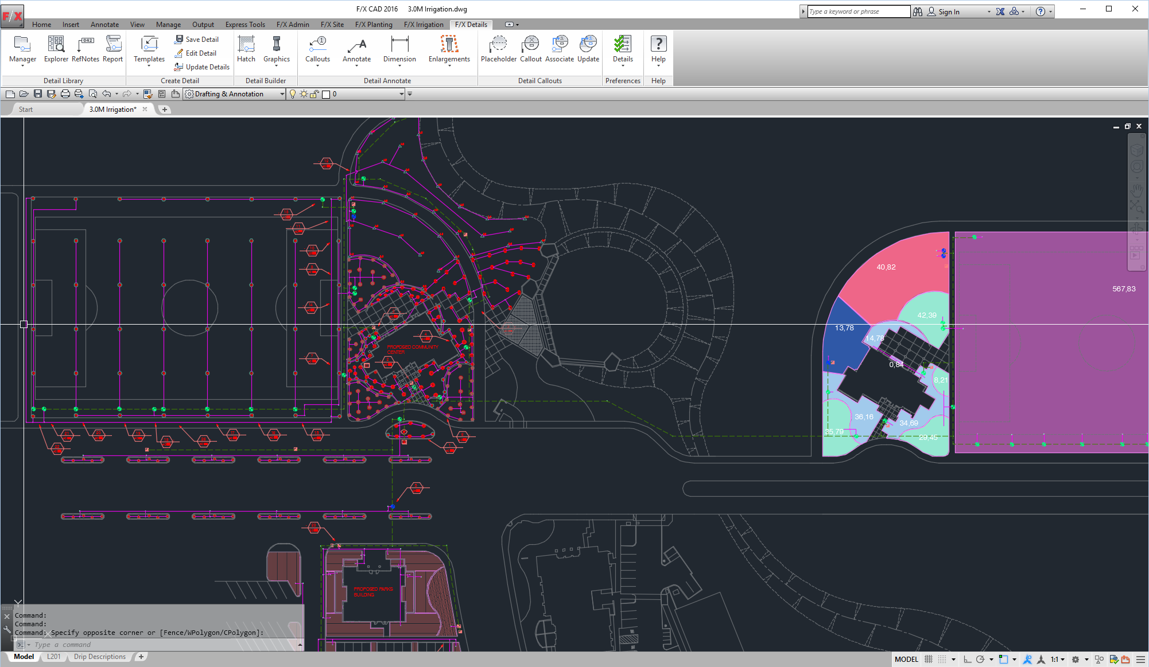1149x667 pixels.
Task: Open the F/X Irrigation ribbon tab
Action: coord(423,25)
